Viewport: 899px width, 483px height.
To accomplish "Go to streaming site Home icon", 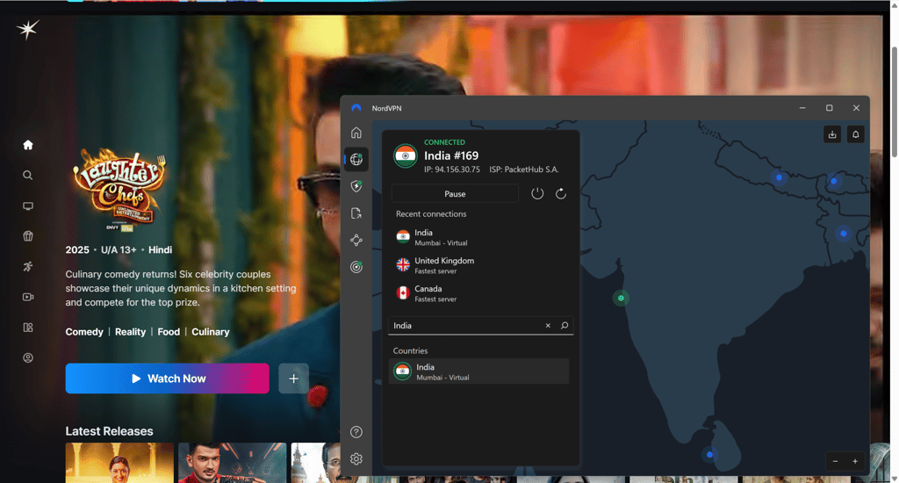I will coord(27,145).
